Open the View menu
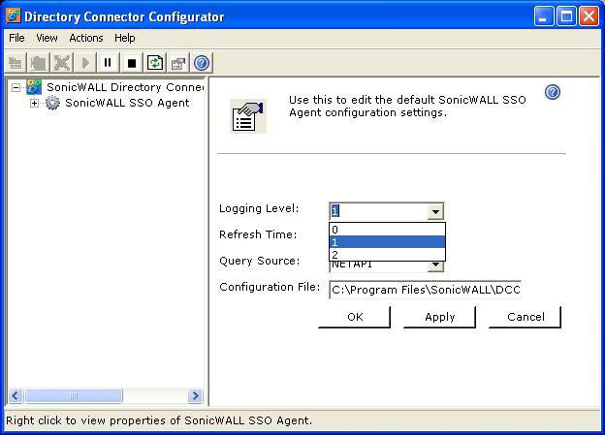 tap(47, 38)
